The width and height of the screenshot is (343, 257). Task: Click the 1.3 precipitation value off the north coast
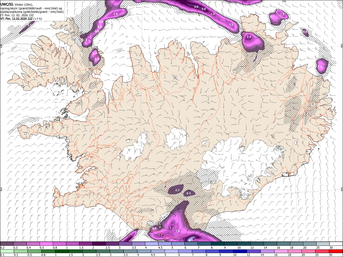coord(231,25)
